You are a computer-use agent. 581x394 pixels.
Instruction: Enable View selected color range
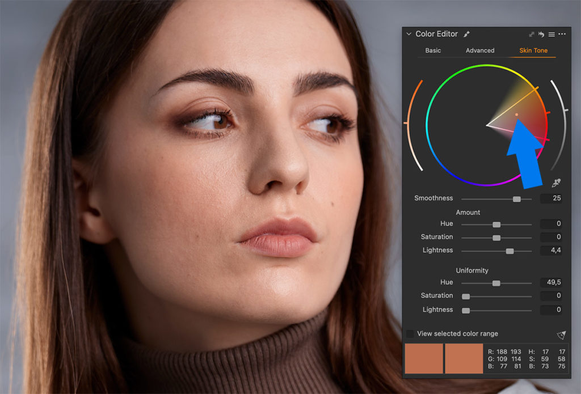410,333
